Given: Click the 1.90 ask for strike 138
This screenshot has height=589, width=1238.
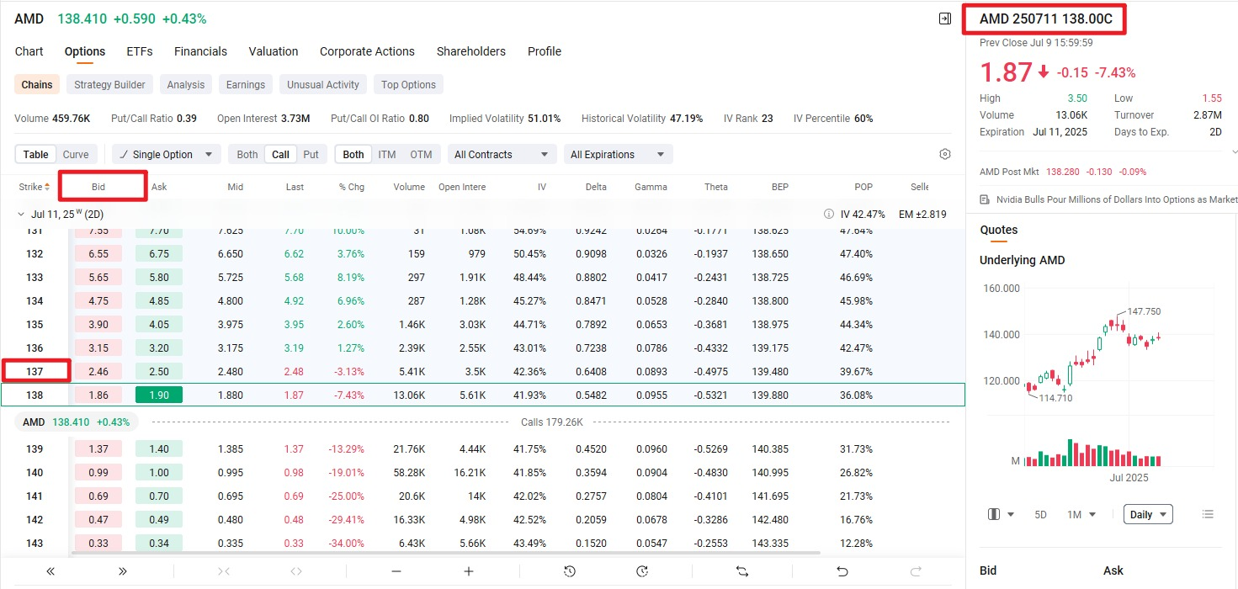Looking at the screenshot, I should coord(159,395).
